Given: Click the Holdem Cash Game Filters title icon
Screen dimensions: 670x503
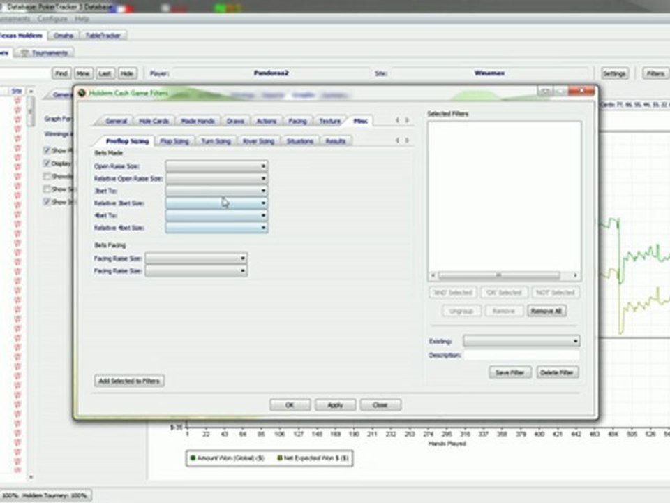Looking at the screenshot, I should [x=82, y=92].
